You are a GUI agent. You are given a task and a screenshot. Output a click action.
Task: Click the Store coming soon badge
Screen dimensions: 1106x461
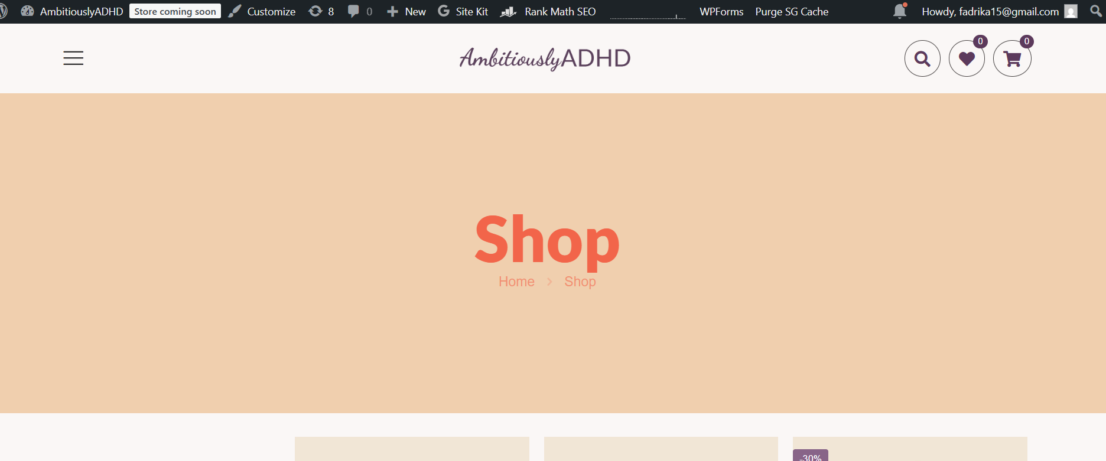coord(175,11)
